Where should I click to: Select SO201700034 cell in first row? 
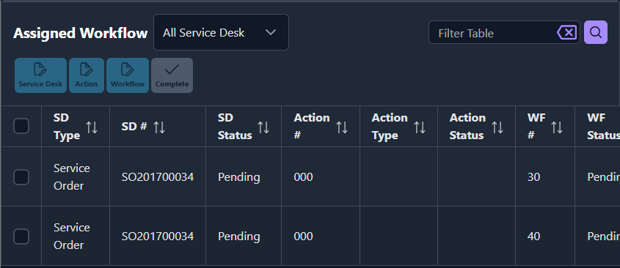(158, 177)
